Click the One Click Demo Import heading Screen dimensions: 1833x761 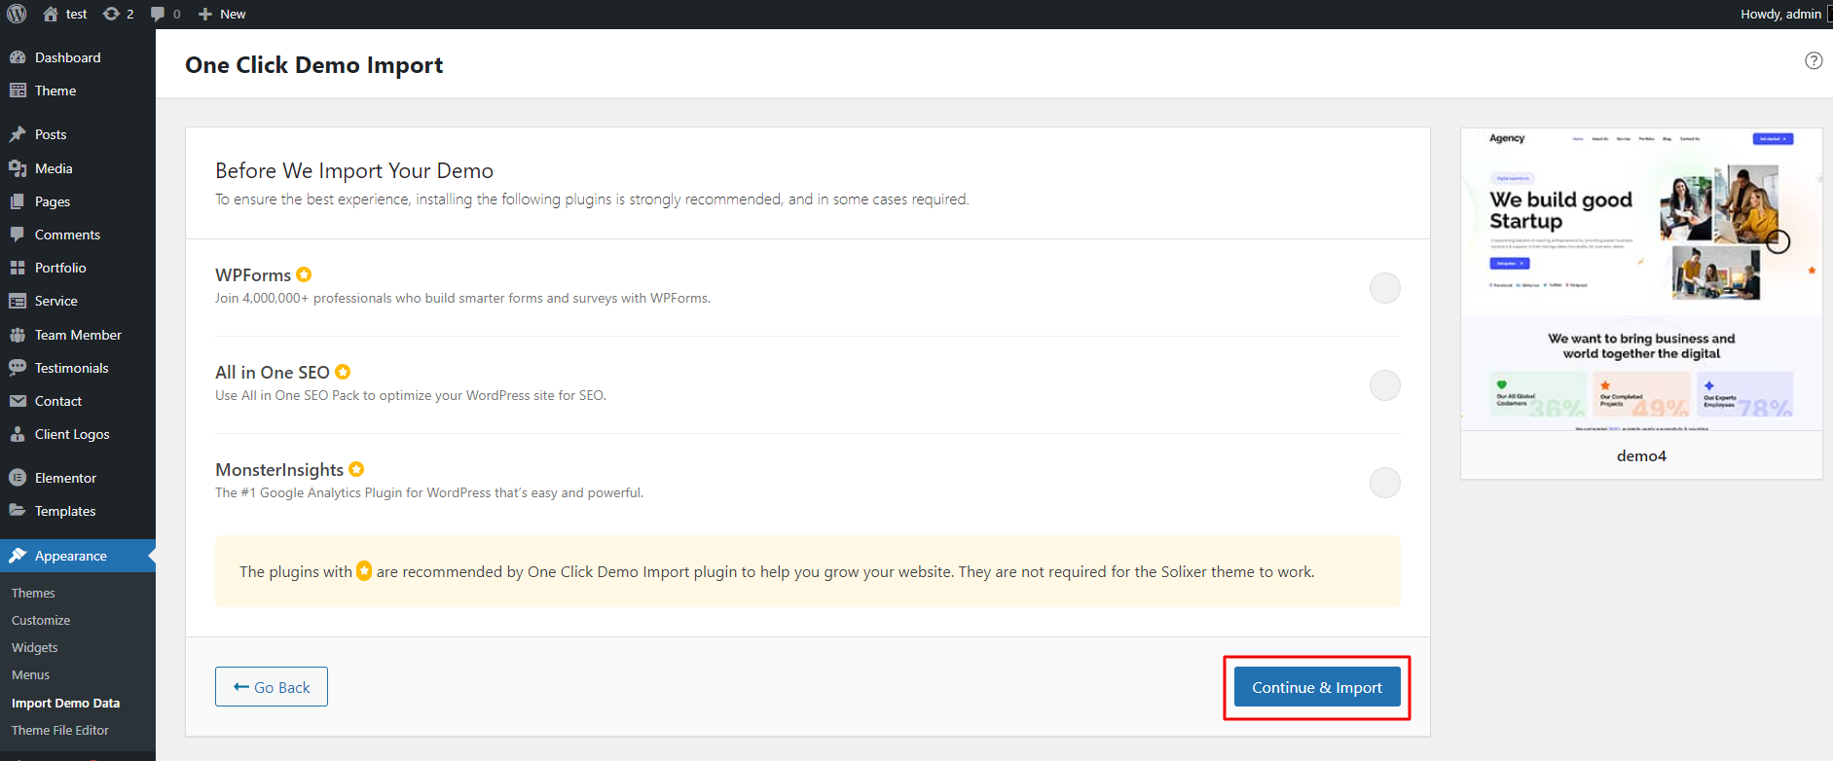pos(313,65)
